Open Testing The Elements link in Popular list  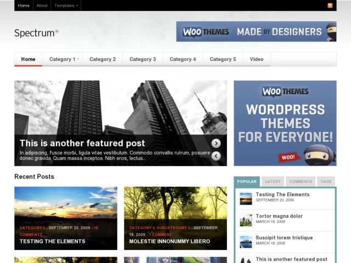tap(282, 195)
